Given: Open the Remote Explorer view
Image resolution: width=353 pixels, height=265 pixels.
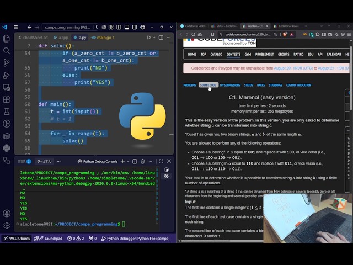Looking at the screenshot, I should [x=7, y=87].
